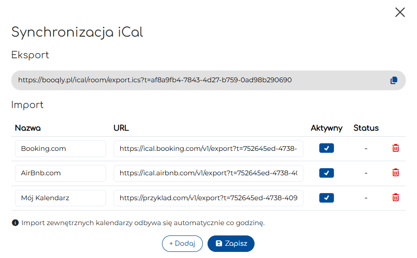Toggle the Booking.com Aktywny checkbox

tap(326, 149)
